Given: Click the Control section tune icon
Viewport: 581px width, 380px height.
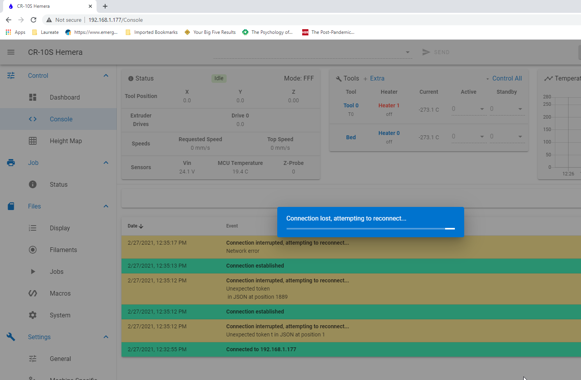Looking at the screenshot, I should (x=11, y=75).
